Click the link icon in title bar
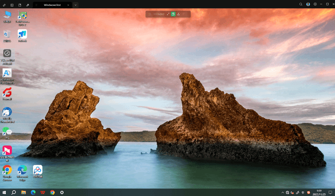The width and height of the screenshot is (335, 196). coord(4,5)
